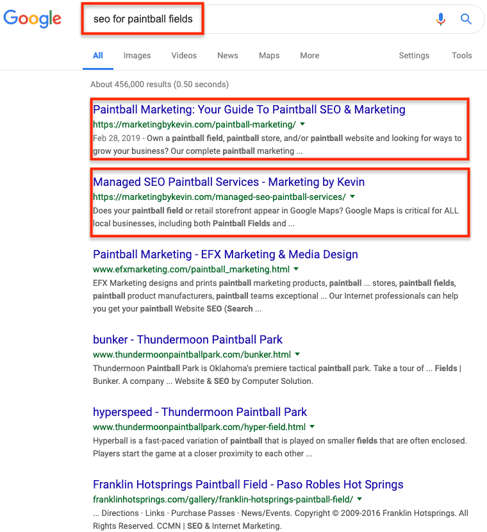Open the Tools options
Screen dimensions: 487x532
pos(461,56)
